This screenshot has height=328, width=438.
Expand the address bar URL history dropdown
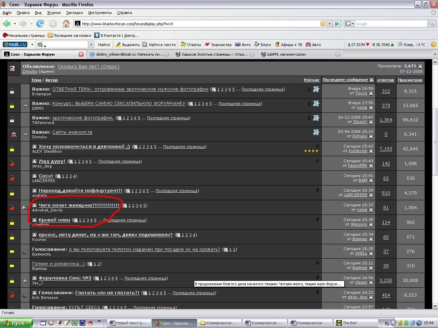[x=330, y=24]
